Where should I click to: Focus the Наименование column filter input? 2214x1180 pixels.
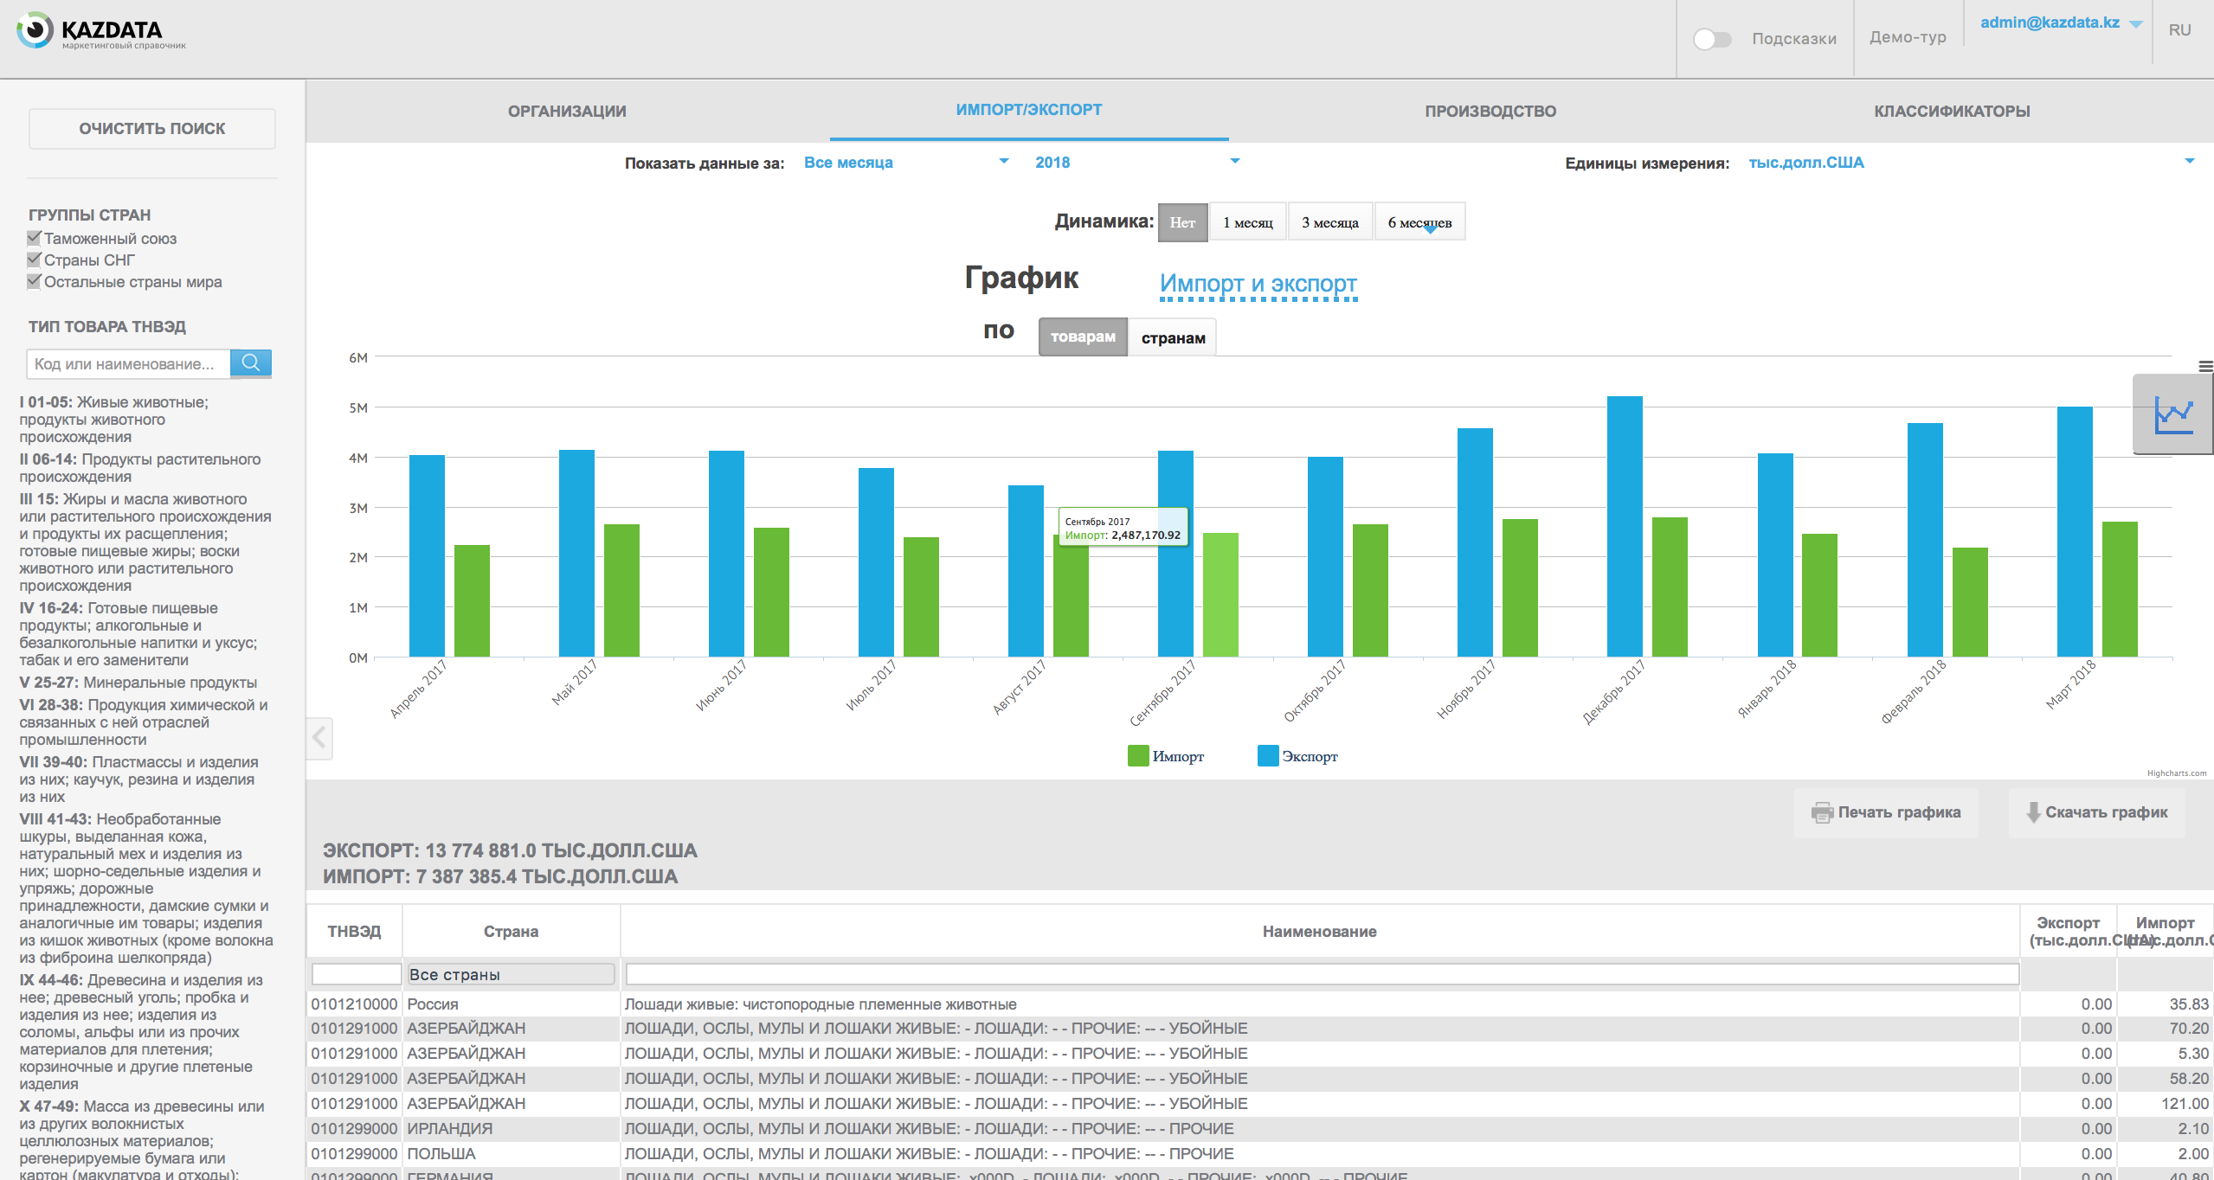pos(1322,974)
